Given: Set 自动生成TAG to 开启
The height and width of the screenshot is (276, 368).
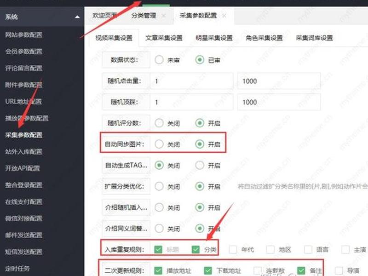Looking at the screenshot, I should click(x=200, y=165).
